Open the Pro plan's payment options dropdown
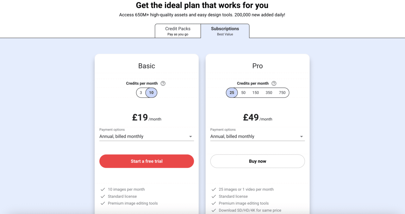The width and height of the screenshot is (405, 214). [301, 136]
